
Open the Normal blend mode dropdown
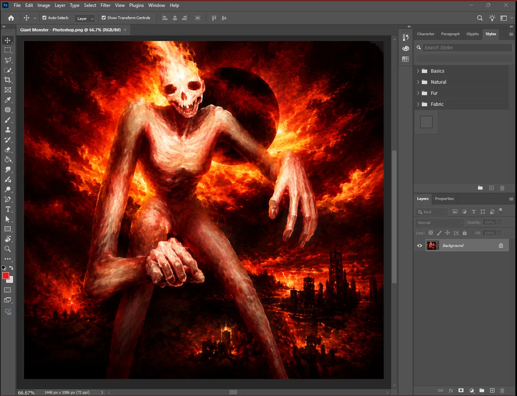439,222
